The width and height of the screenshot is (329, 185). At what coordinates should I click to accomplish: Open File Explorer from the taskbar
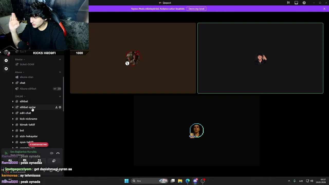click(x=180, y=181)
